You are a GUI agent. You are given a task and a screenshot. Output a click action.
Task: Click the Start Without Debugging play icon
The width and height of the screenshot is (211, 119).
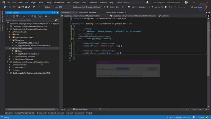click(x=104, y=7)
